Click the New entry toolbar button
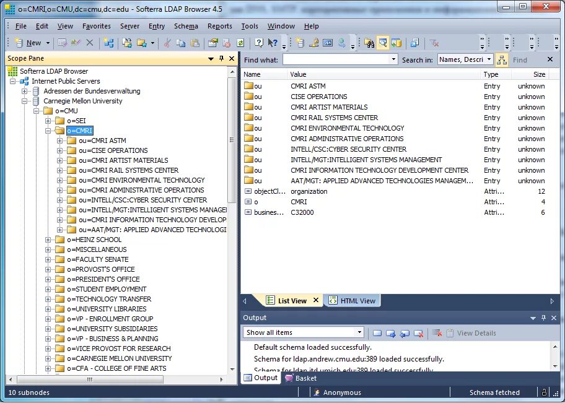This screenshot has height=403, width=565. (28, 43)
